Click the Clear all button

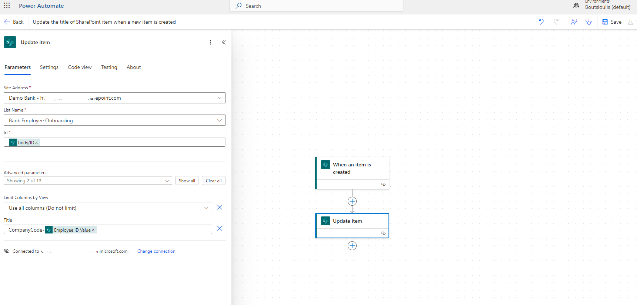point(214,180)
